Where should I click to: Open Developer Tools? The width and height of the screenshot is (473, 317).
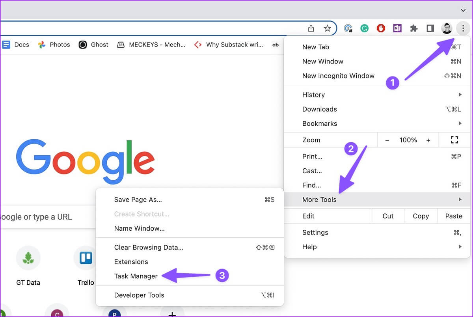tap(190, 295)
